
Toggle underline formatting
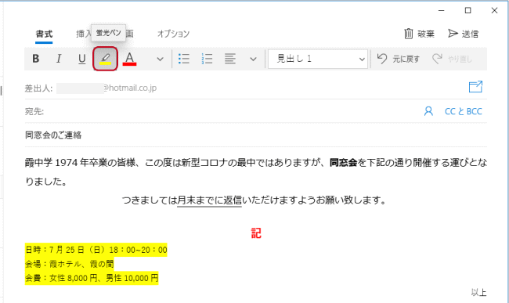(81, 59)
